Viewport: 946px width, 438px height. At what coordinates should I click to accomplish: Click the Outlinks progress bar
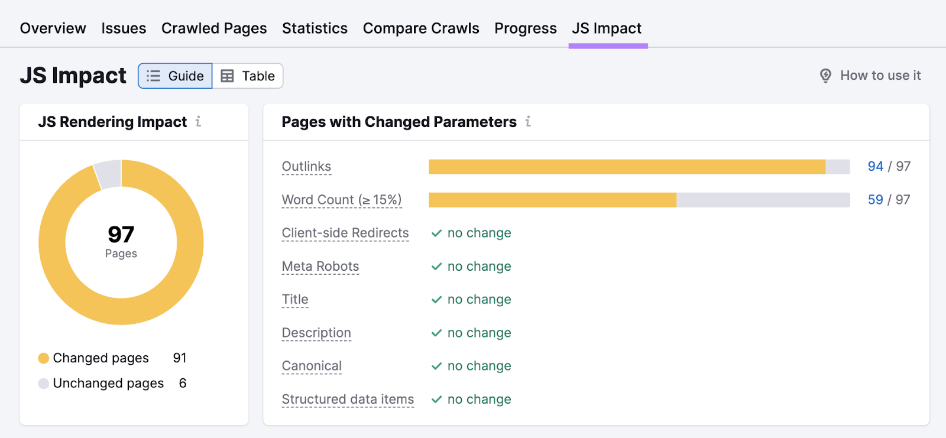(x=639, y=167)
